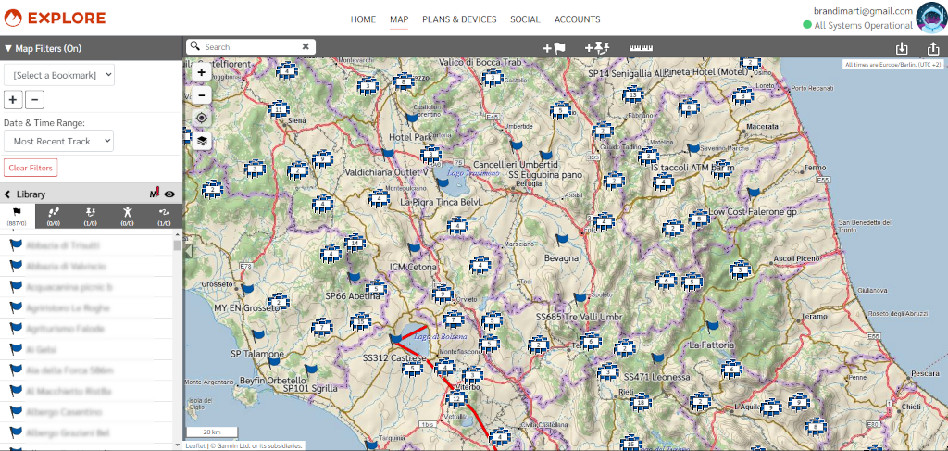Click the map search field
The height and width of the screenshot is (451, 948).
click(250, 46)
